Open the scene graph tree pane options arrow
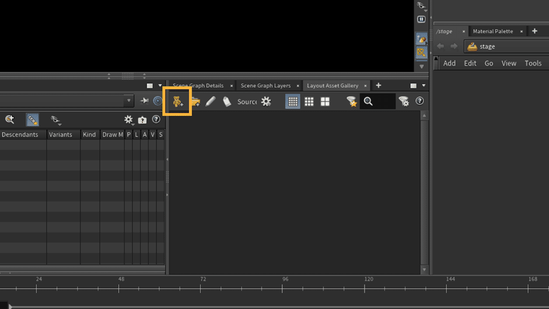 coord(160,86)
